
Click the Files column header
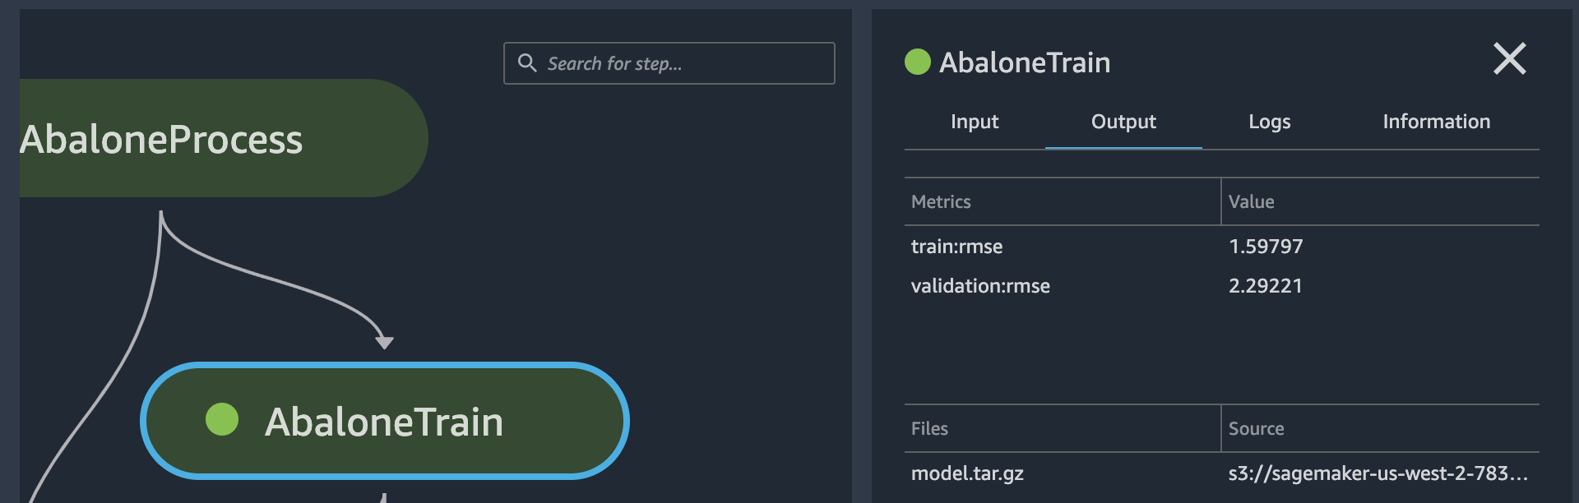929,429
